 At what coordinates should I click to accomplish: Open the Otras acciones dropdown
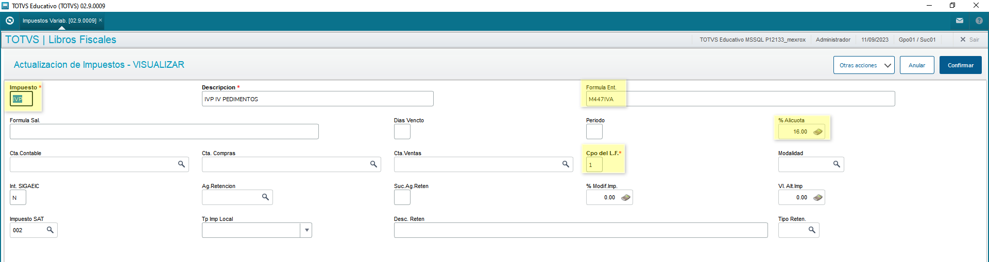tap(864, 65)
